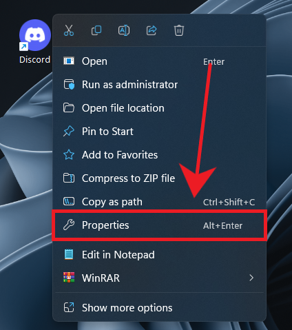Image resolution: width=292 pixels, height=330 pixels.
Task: Choose Copy as path
Action: pos(159,202)
